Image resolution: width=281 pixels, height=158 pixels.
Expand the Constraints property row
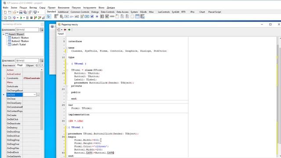tap(4, 78)
